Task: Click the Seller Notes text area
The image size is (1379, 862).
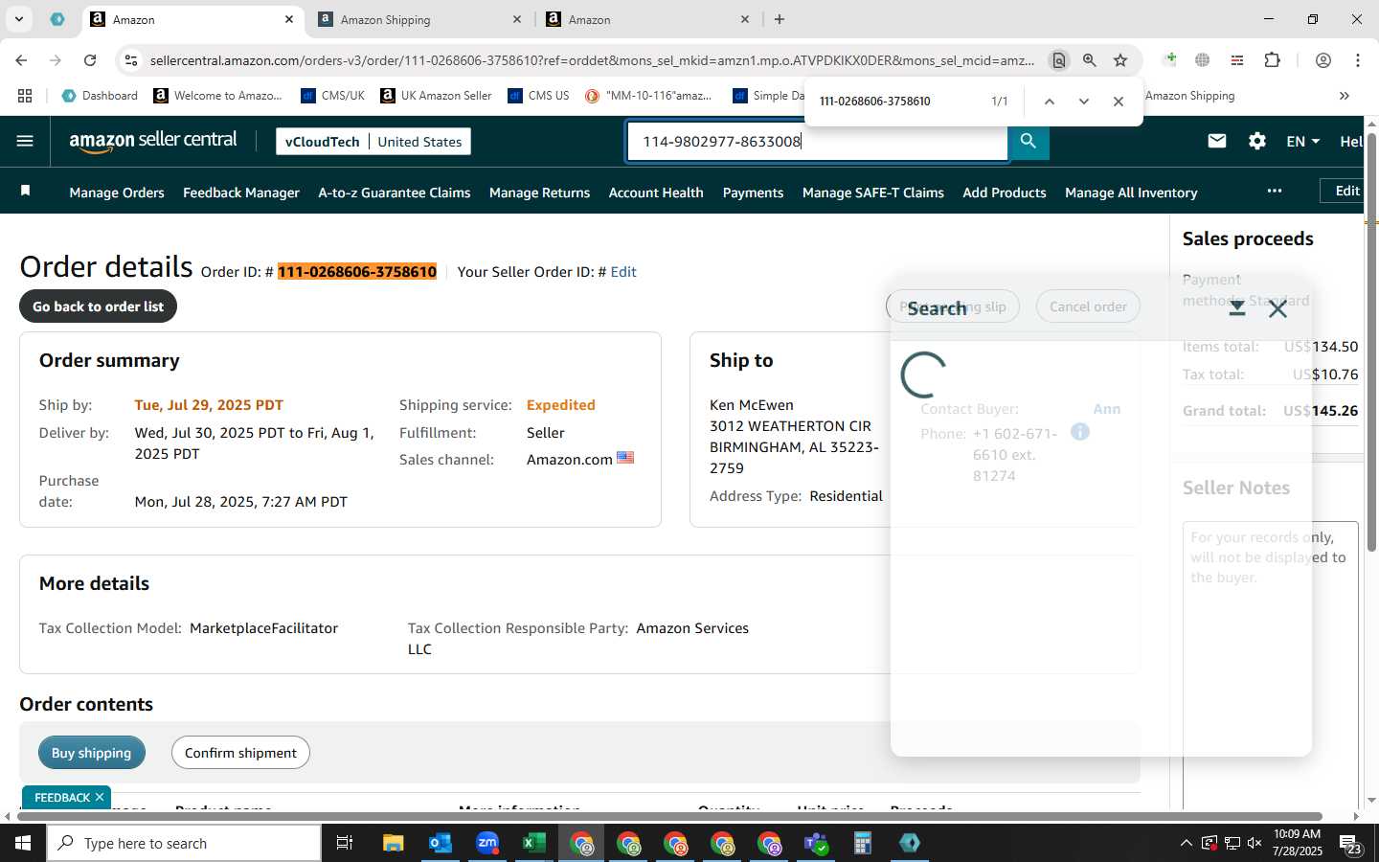Action: tap(1271, 666)
